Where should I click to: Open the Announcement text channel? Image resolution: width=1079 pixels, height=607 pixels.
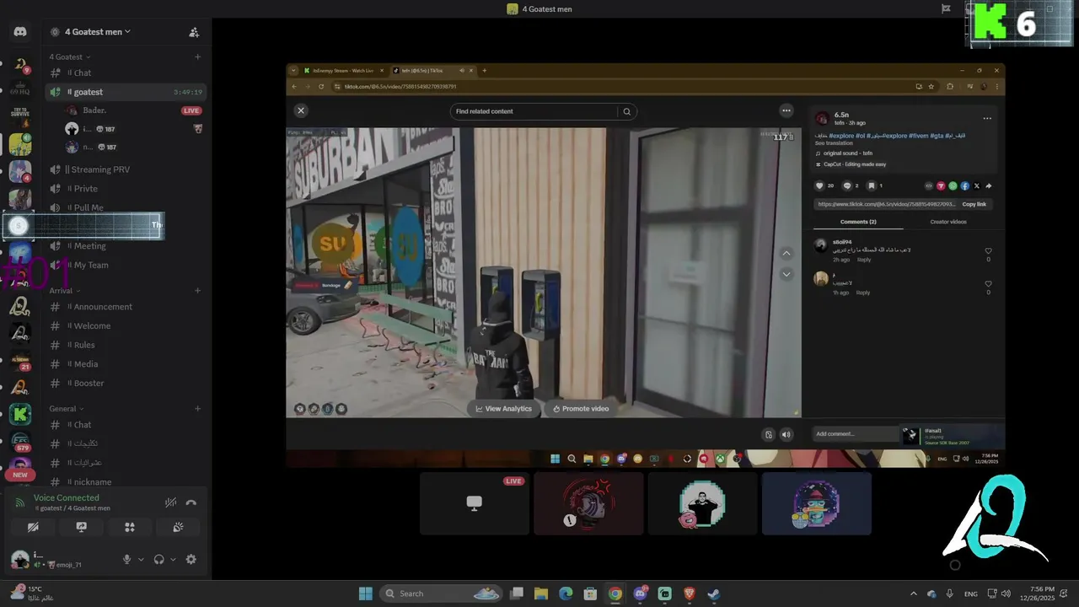pos(125,307)
